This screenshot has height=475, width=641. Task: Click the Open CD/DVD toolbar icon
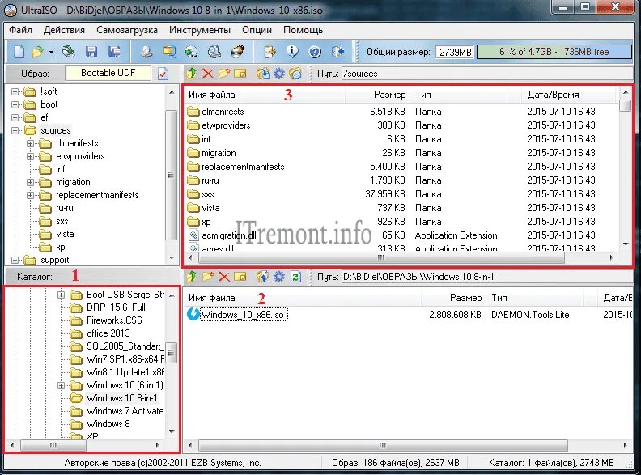tap(69, 52)
